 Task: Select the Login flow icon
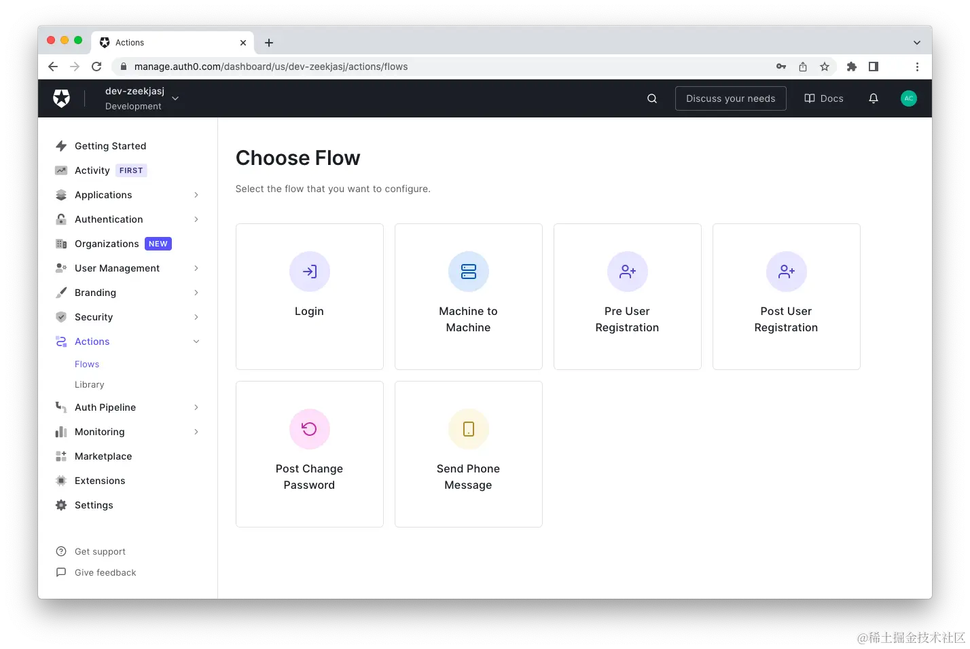309,271
